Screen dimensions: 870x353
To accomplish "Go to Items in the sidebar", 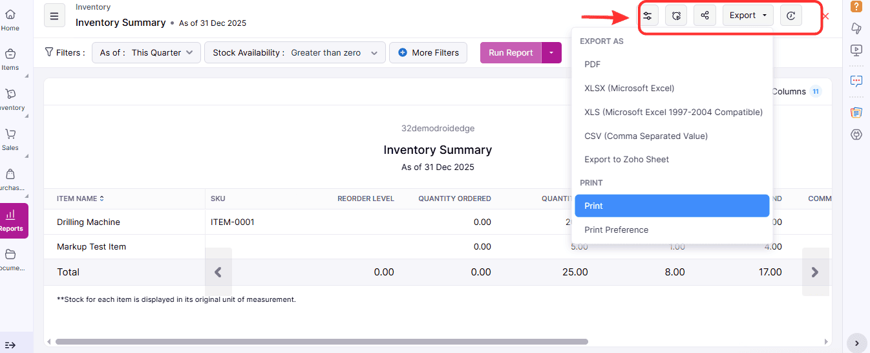I will pos(10,59).
